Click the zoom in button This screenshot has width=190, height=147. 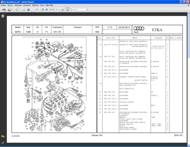(x=47, y=9)
